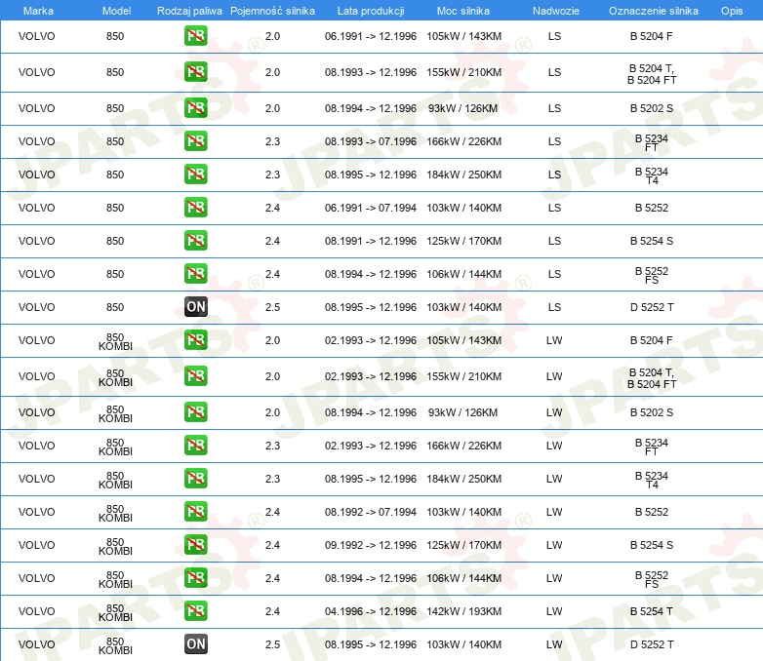Click production dates 04.1996 -> 12.1996
The width and height of the screenshot is (763, 661).
point(371,611)
